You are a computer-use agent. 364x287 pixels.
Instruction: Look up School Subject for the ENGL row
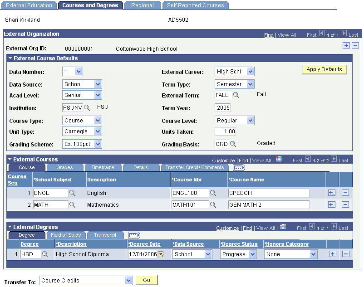pos(72,193)
